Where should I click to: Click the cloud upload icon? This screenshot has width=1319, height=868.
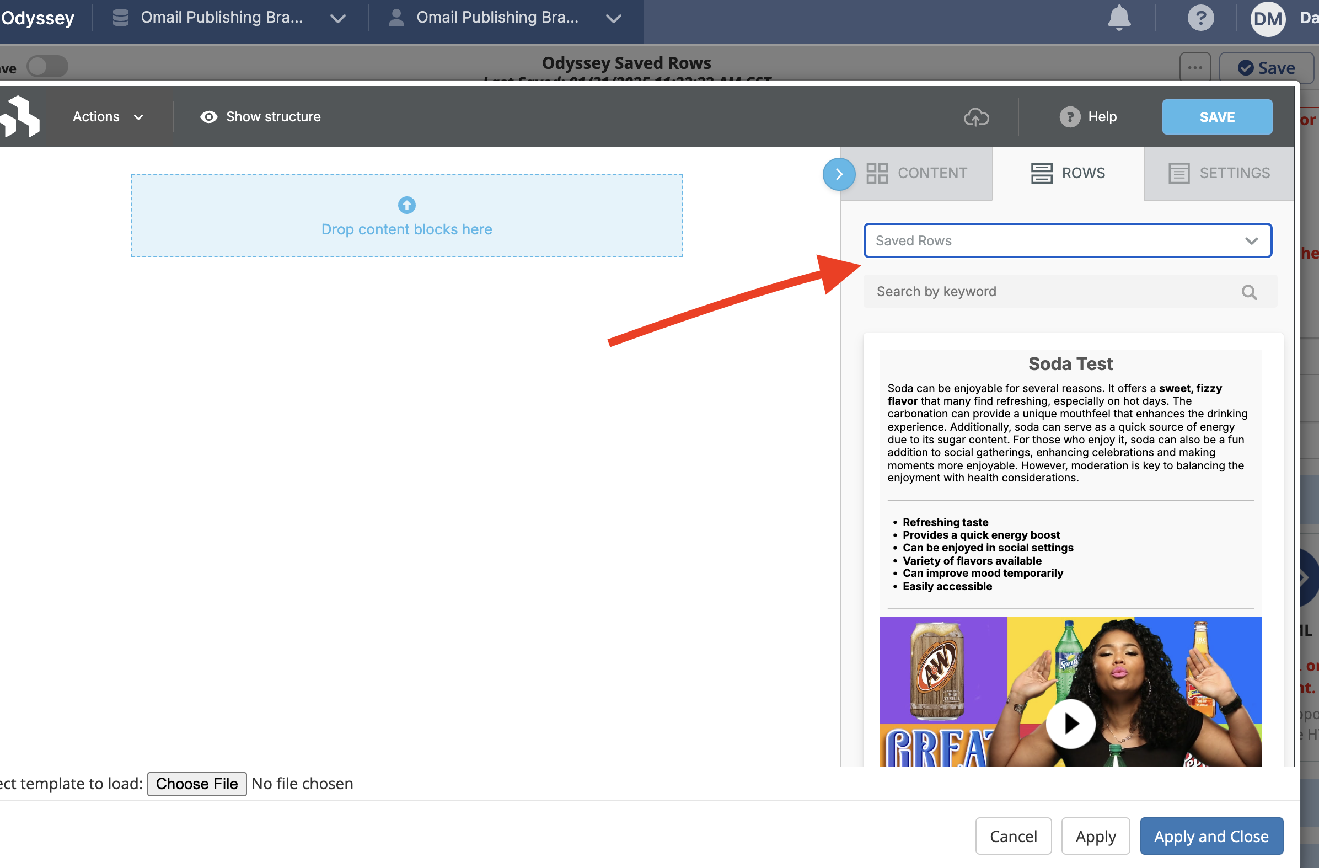coord(976,117)
